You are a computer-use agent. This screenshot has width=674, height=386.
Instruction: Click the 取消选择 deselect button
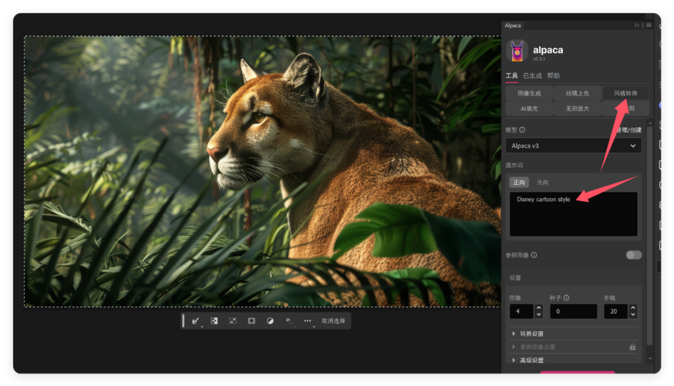(333, 320)
